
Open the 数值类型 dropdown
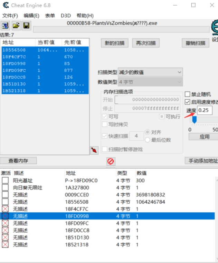coord(150,82)
